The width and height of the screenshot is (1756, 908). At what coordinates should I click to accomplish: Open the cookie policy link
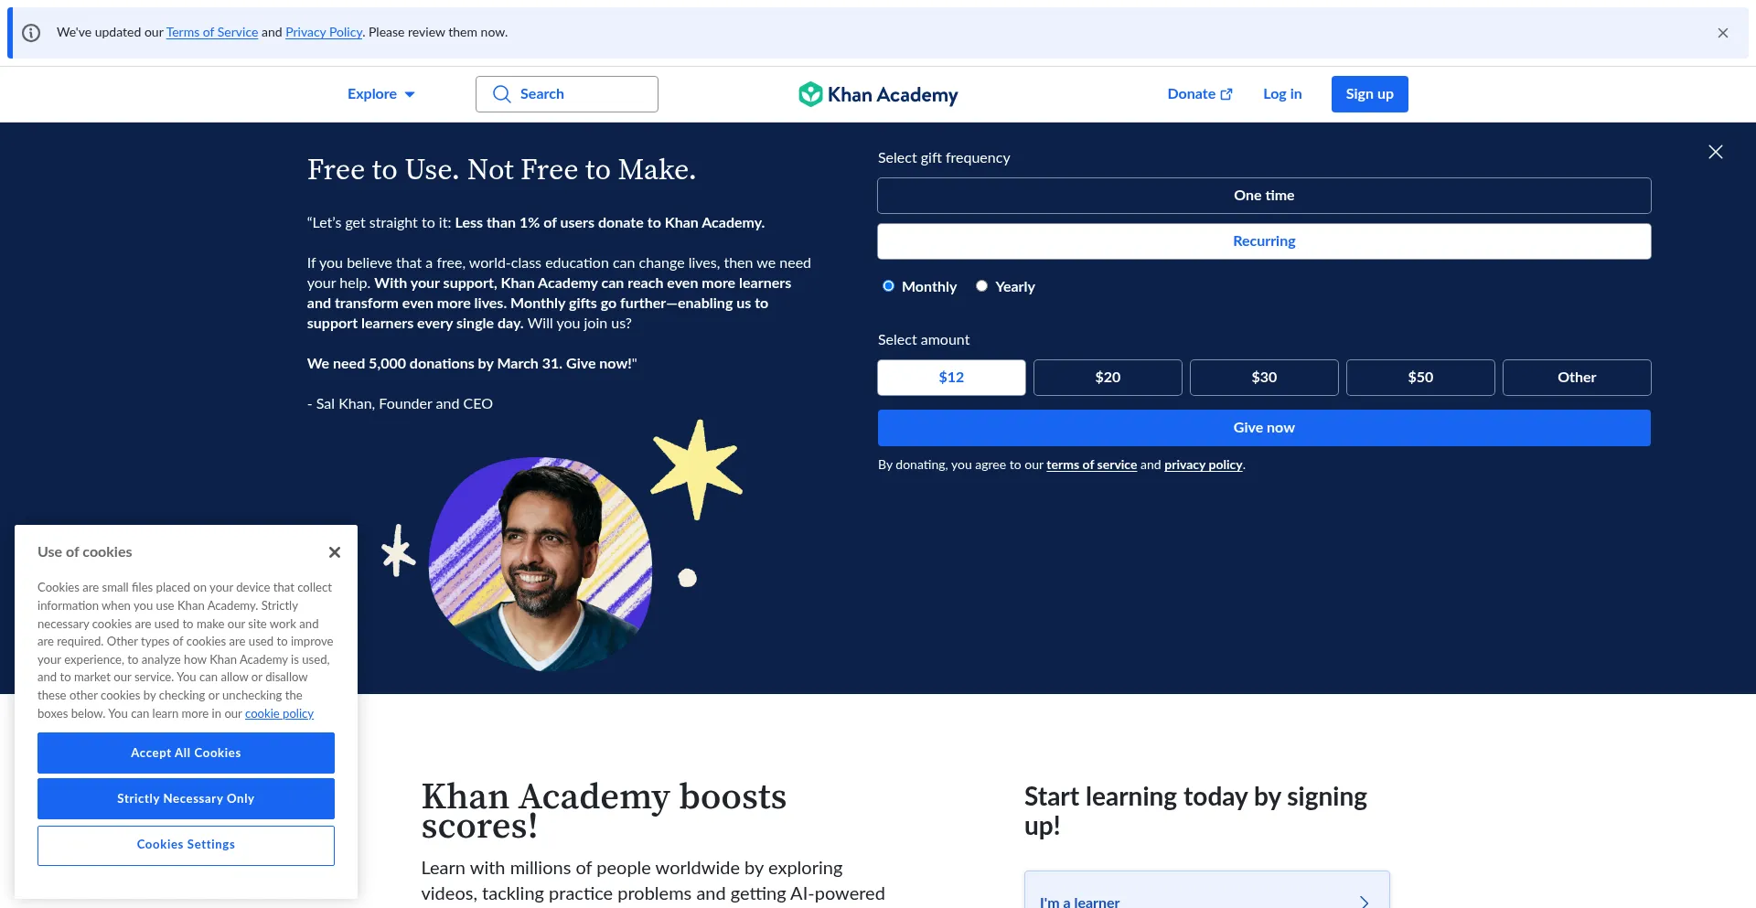[279, 714]
